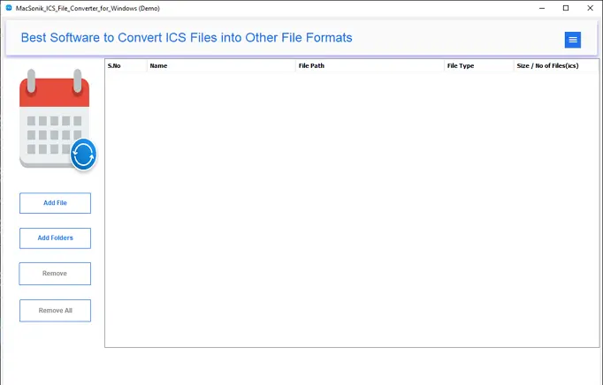Click the window title text in title bar
This screenshot has height=385, width=603.
(87, 8)
